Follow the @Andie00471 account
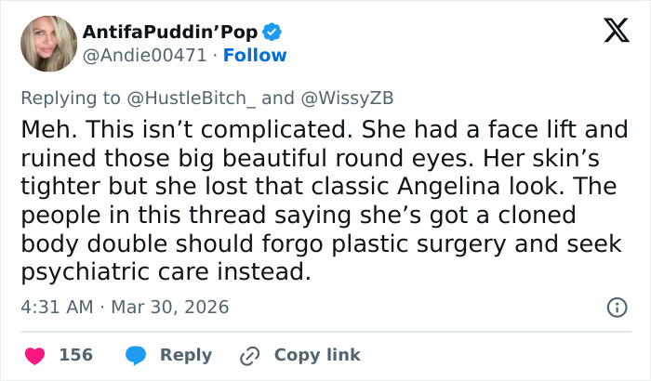Screen dimensions: 651x381 click(255, 56)
